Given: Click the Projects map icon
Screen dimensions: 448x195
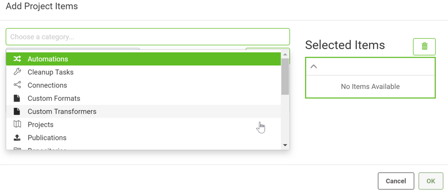Looking at the screenshot, I should click(17, 124).
